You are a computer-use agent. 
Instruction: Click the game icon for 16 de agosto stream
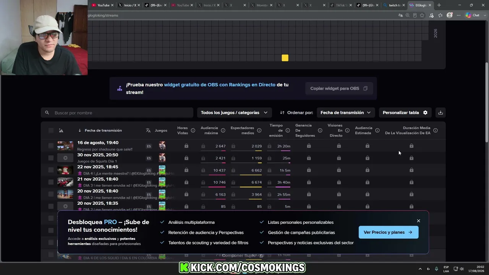click(162, 146)
